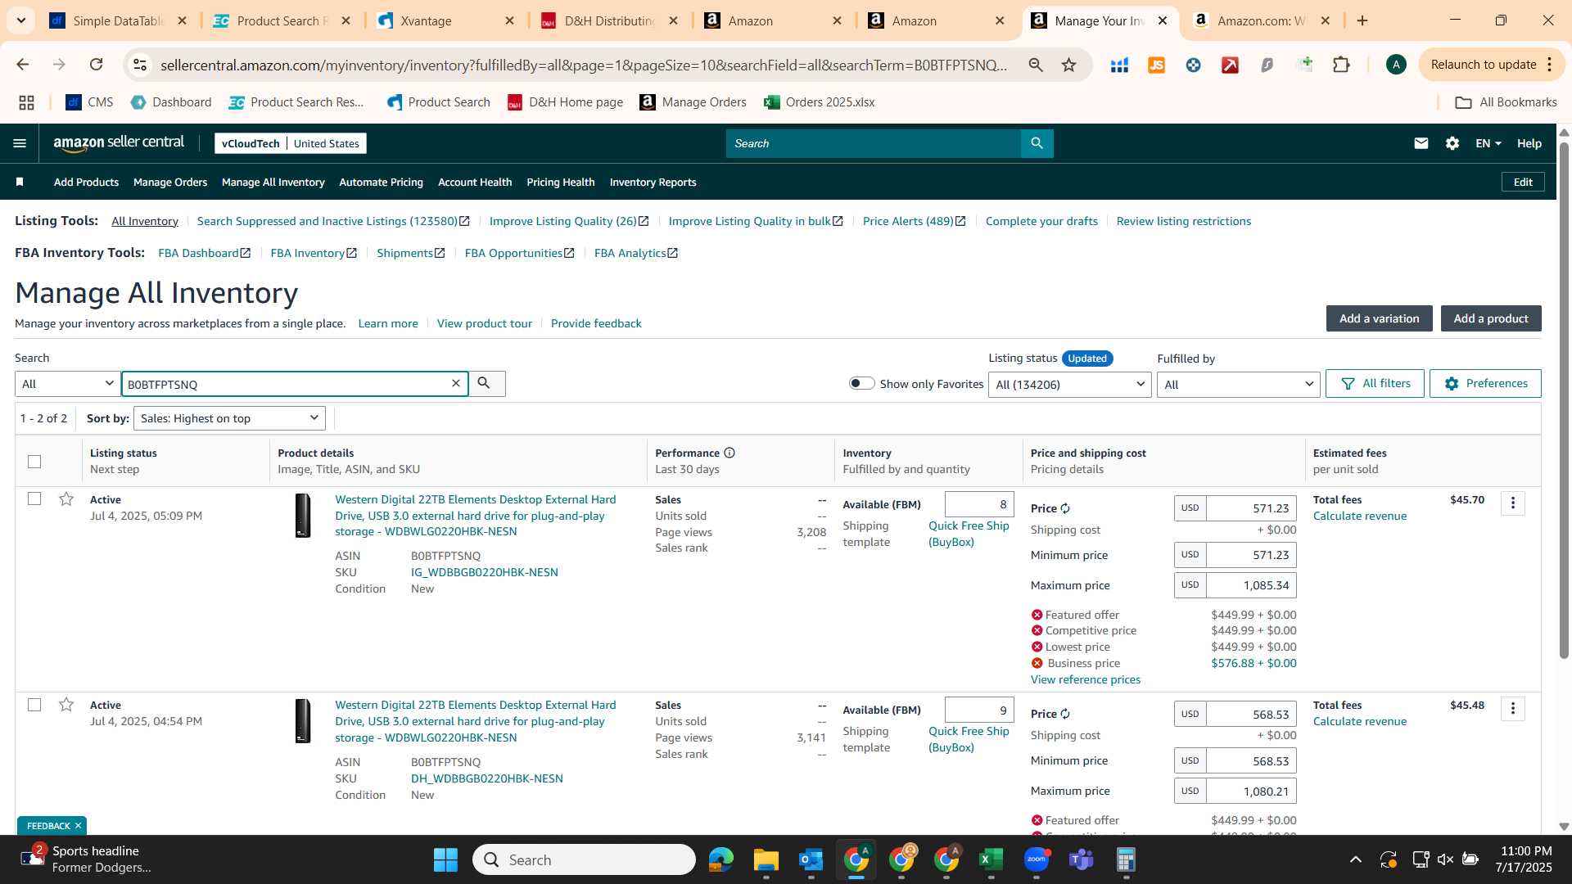This screenshot has height=884, width=1572.
Task: Open Outlook from the taskbar
Action: pos(811,859)
